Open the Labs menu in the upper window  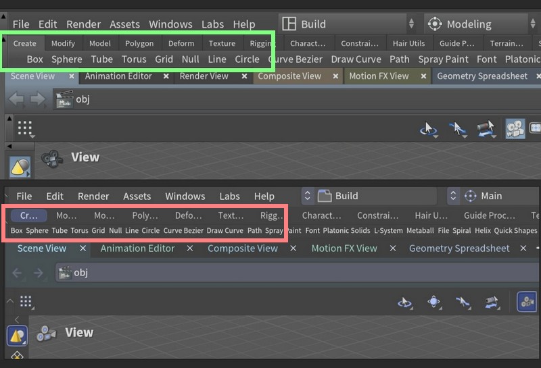(212, 24)
